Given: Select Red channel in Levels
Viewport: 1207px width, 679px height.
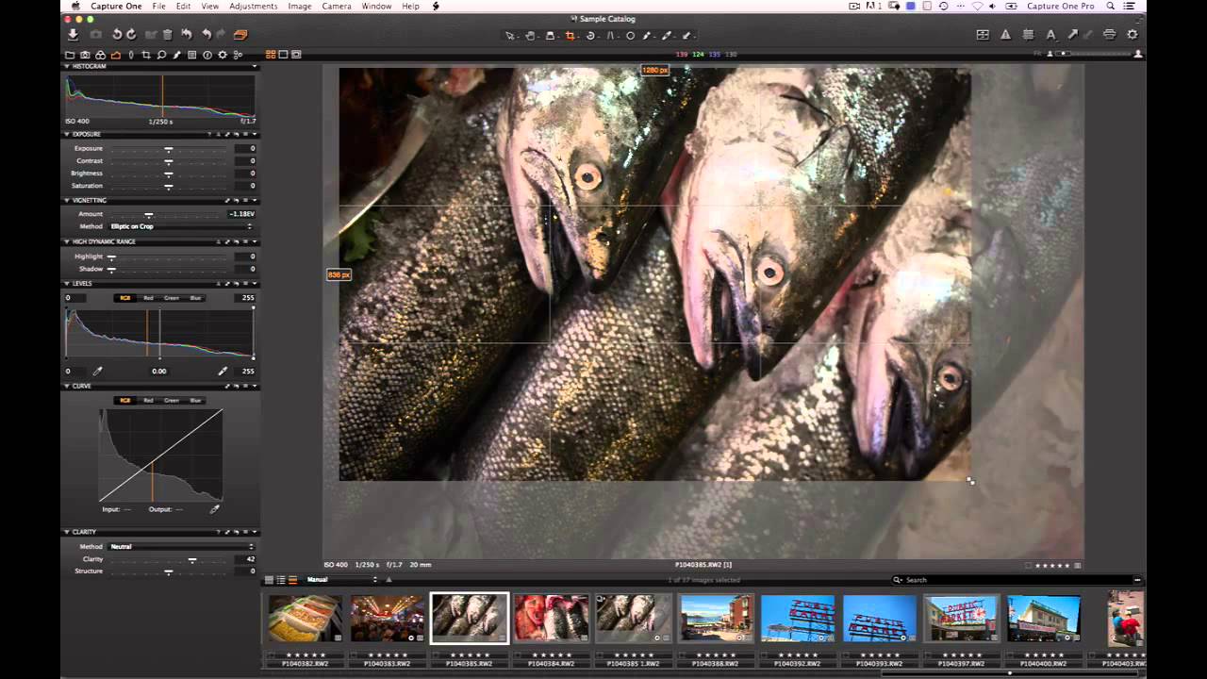Looking at the screenshot, I should (x=148, y=298).
